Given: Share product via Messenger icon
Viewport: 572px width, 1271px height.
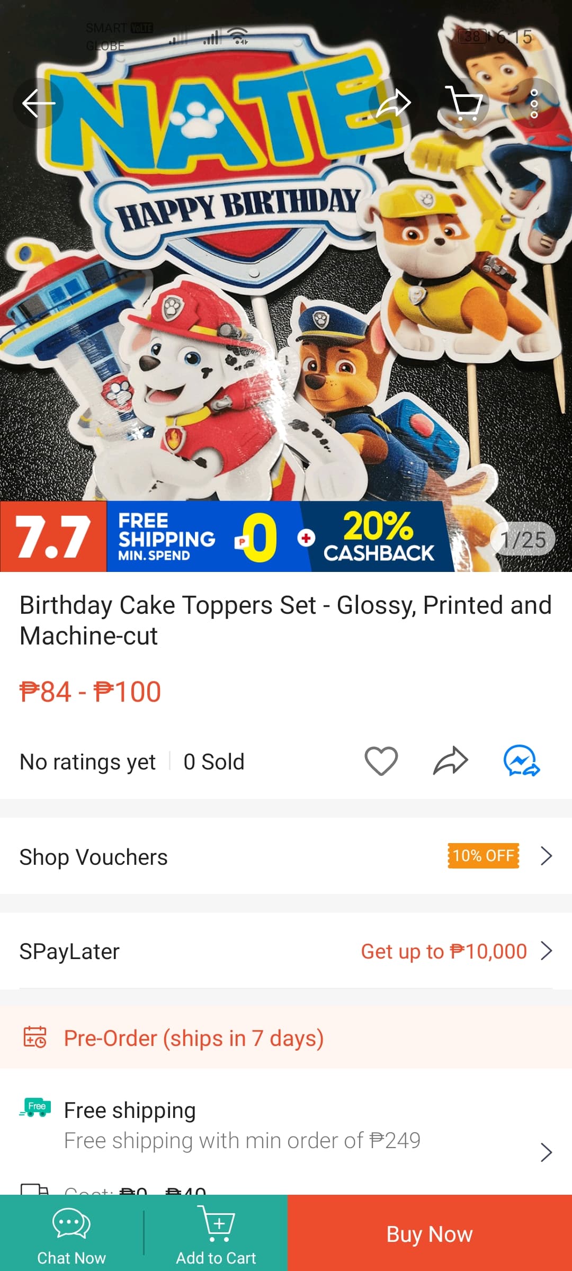Looking at the screenshot, I should pos(521,761).
